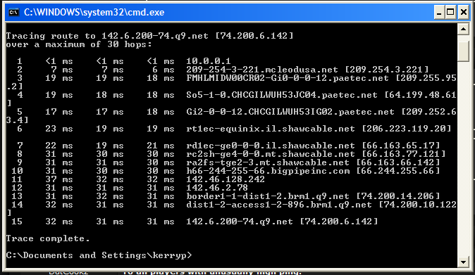Click hop 12 address 142.46.2.78
This screenshot has width=475, height=275.
pos(217,188)
